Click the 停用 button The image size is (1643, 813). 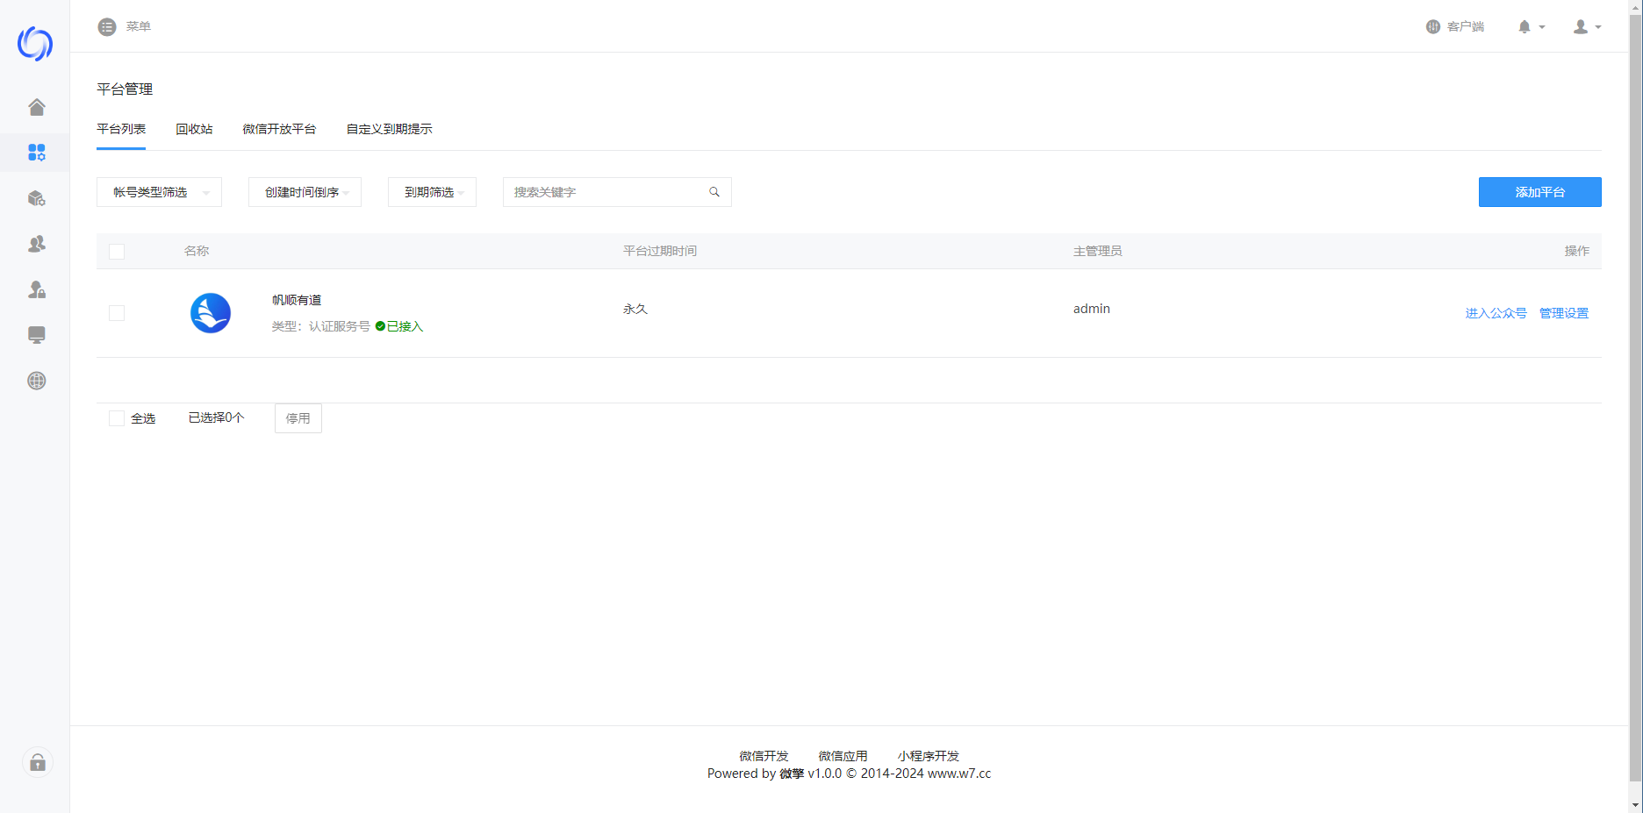298,418
